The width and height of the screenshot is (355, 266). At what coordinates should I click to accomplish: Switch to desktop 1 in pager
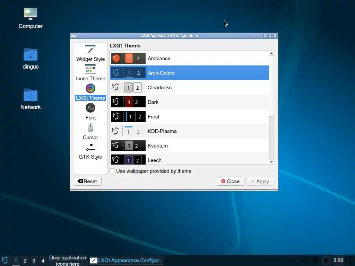[16, 260]
